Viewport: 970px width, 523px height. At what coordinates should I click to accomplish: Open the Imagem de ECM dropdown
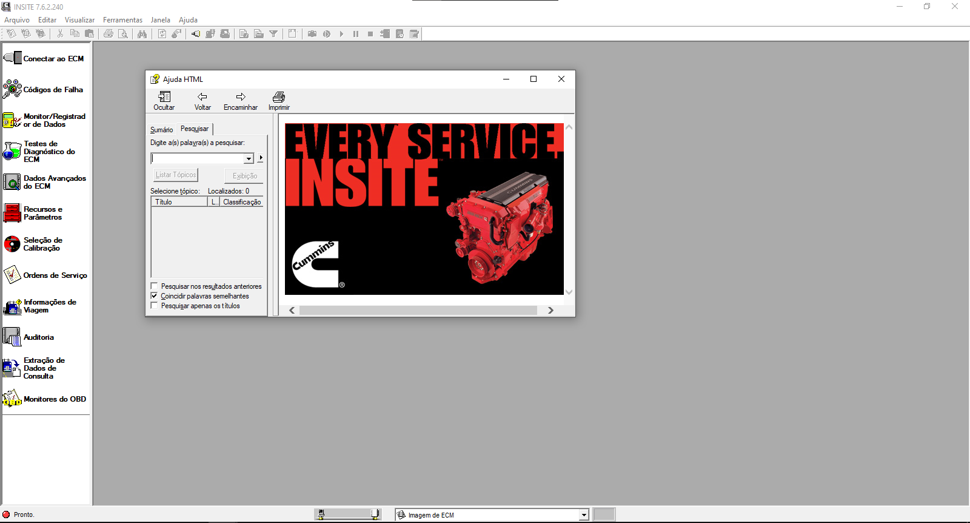584,515
